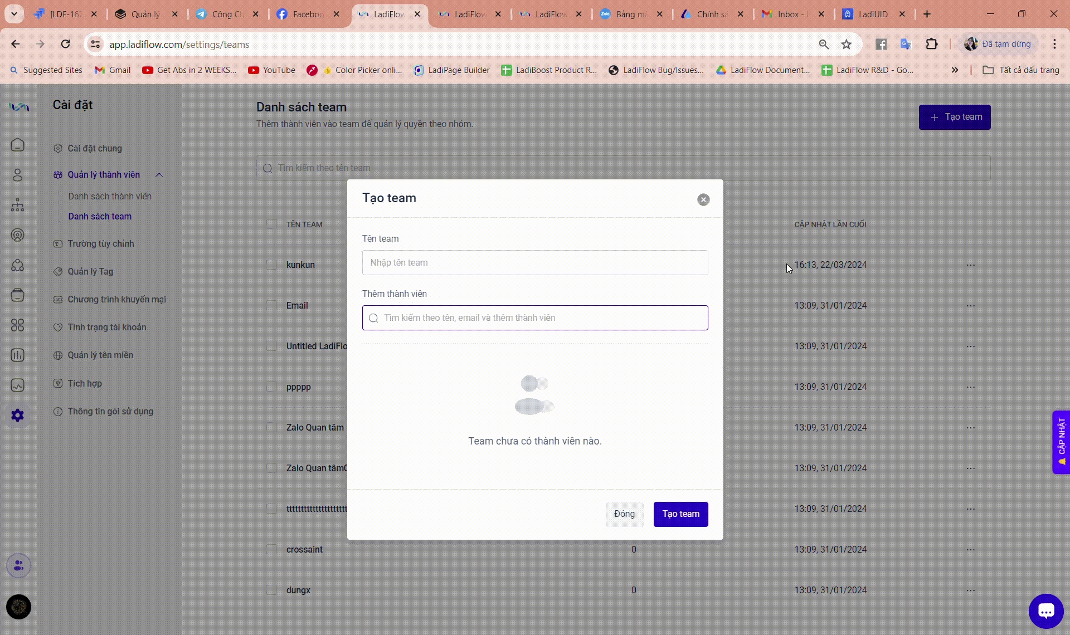Open three-dot menu for crossaint row
The height and width of the screenshot is (635, 1070).
(x=971, y=550)
